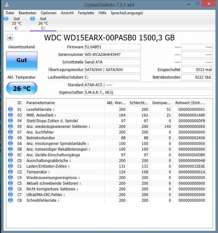Screen dimensions: 218x233
Task: Click the Seriennummer field WD-WCAZAH643647
Action: pos(112,55)
